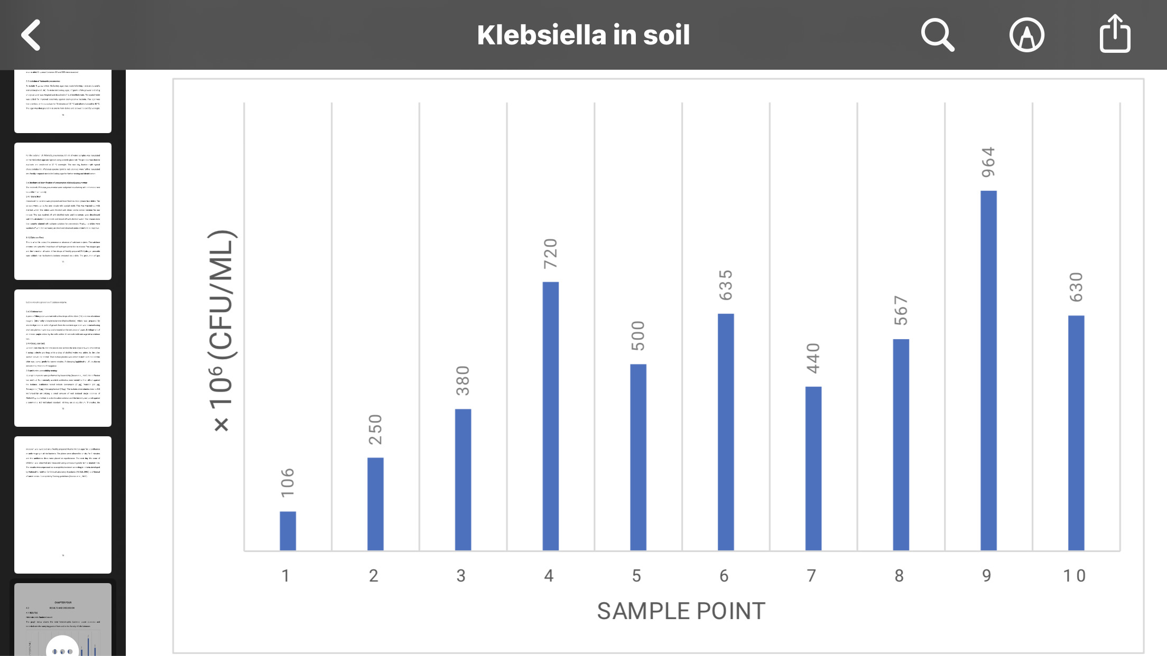The width and height of the screenshot is (1167, 656).
Task: Click the x-axis label 7
Action: coord(811,576)
